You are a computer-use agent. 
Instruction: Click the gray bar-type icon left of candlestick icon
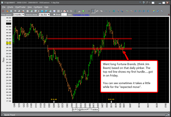pyautogui.click(x=71, y=11)
